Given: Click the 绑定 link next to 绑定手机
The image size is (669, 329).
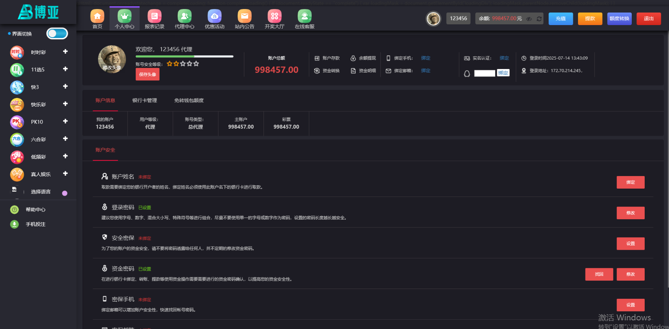Looking at the screenshot, I should 426,58.
